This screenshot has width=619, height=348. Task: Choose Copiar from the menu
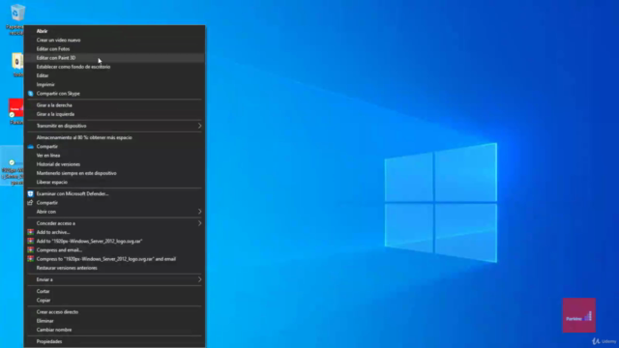click(114, 301)
